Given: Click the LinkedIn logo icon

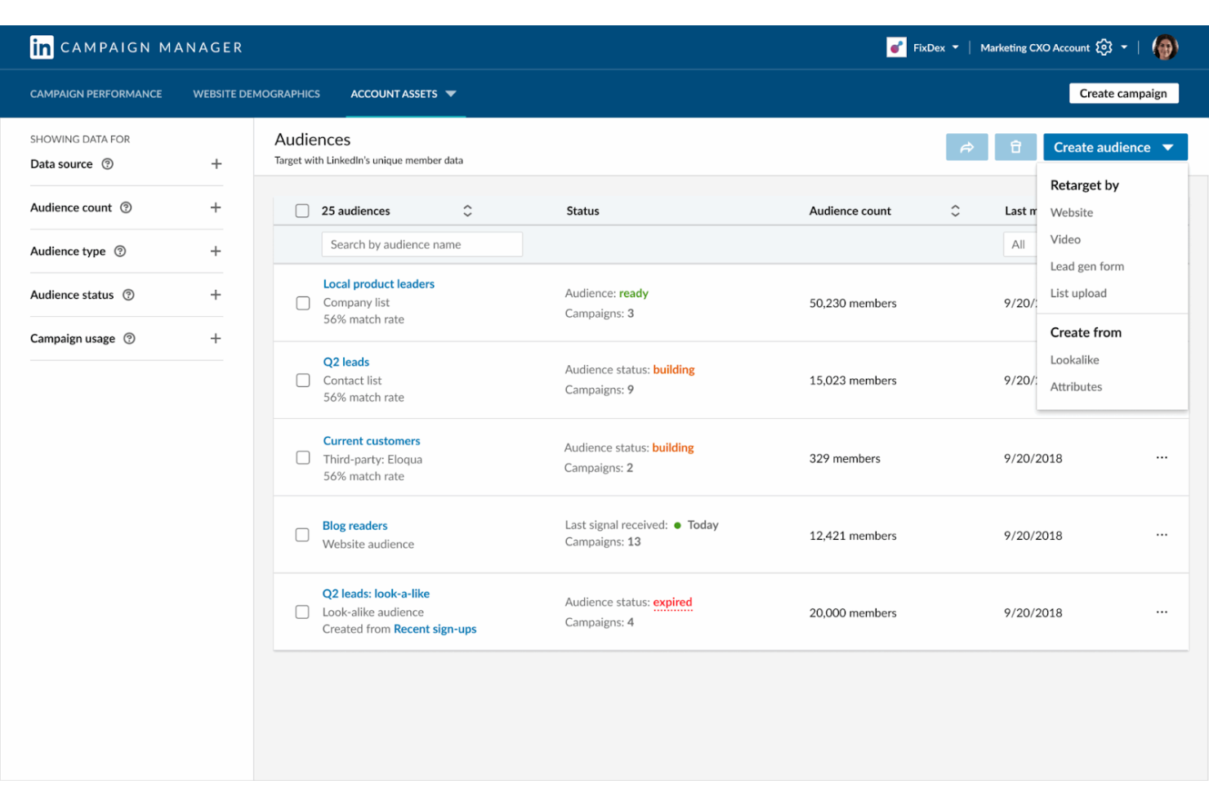Looking at the screenshot, I should coord(42,47).
